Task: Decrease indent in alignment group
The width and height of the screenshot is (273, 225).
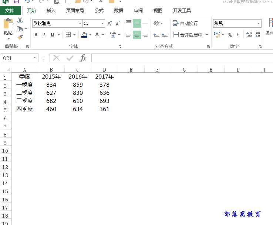Action: click(156, 35)
